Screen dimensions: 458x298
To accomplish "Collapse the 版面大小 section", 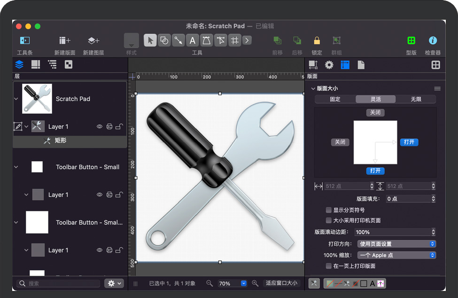I will click(x=313, y=88).
